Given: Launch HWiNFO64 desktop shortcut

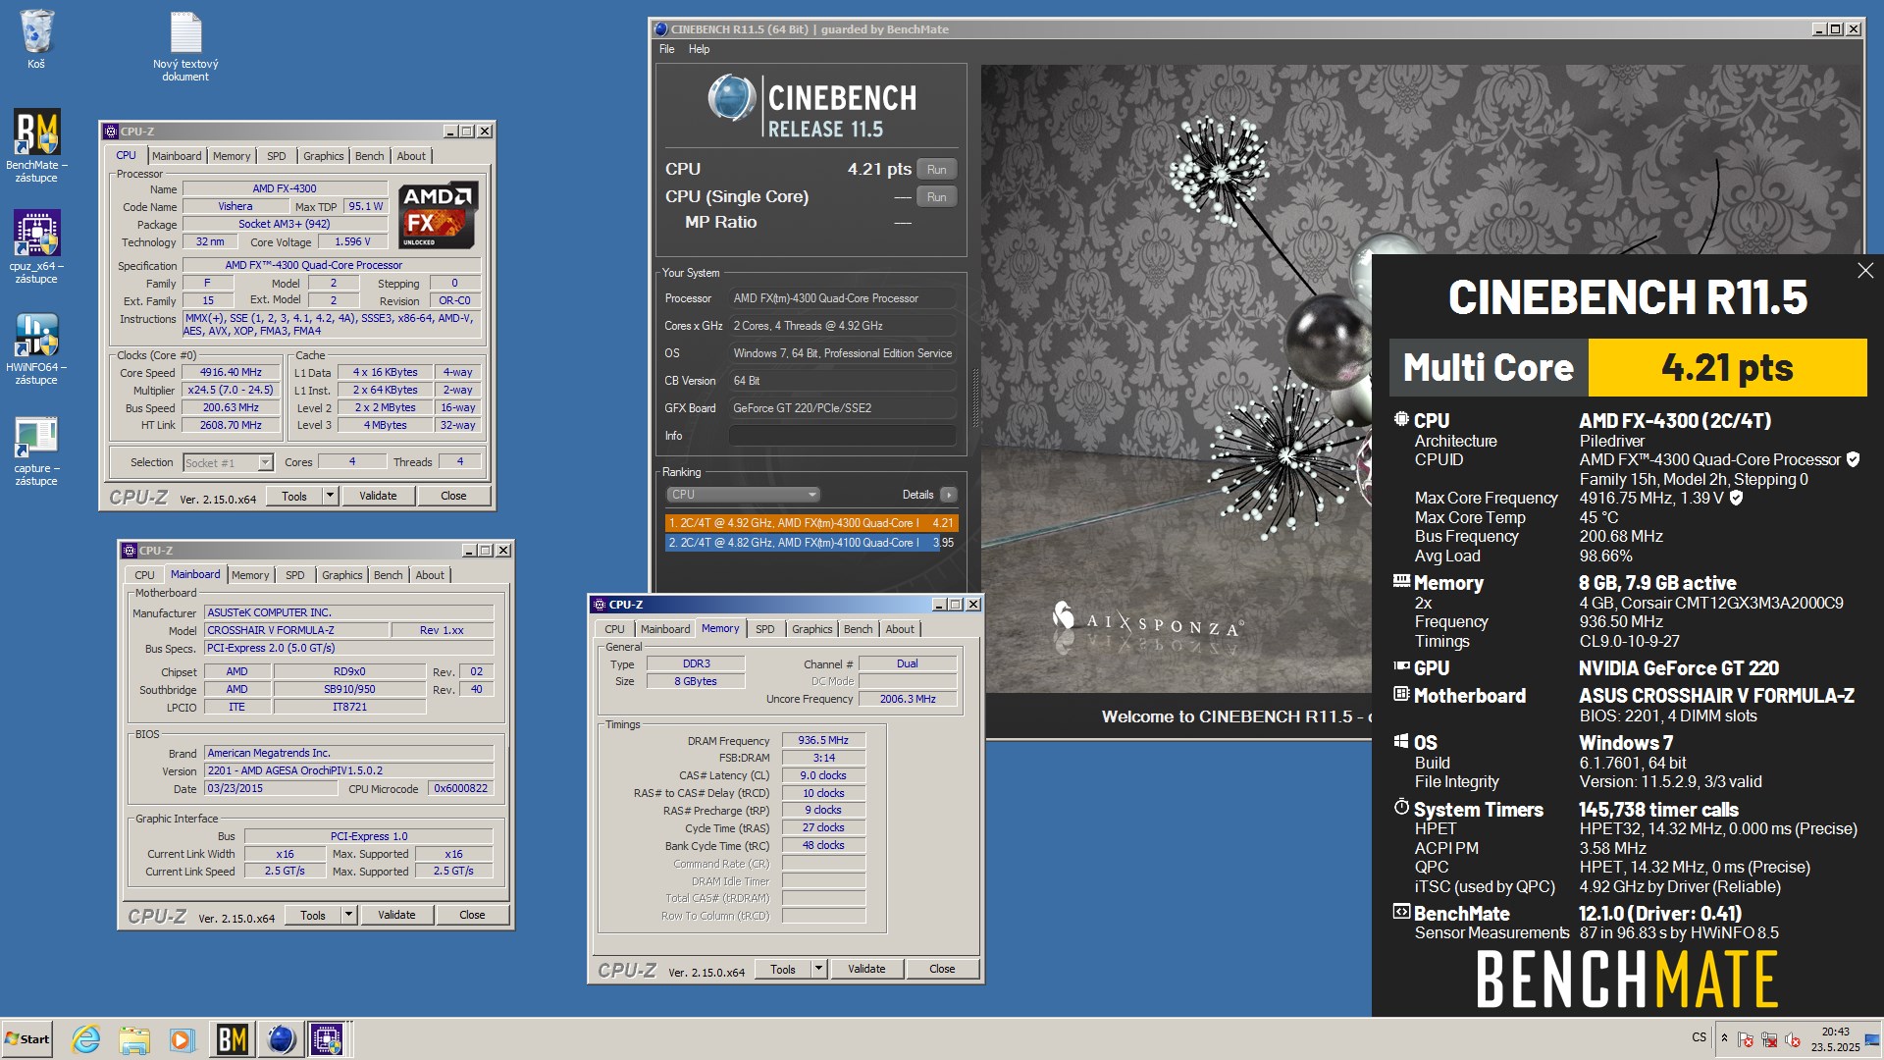Looking at the screenshot, I should pos(36,347).
